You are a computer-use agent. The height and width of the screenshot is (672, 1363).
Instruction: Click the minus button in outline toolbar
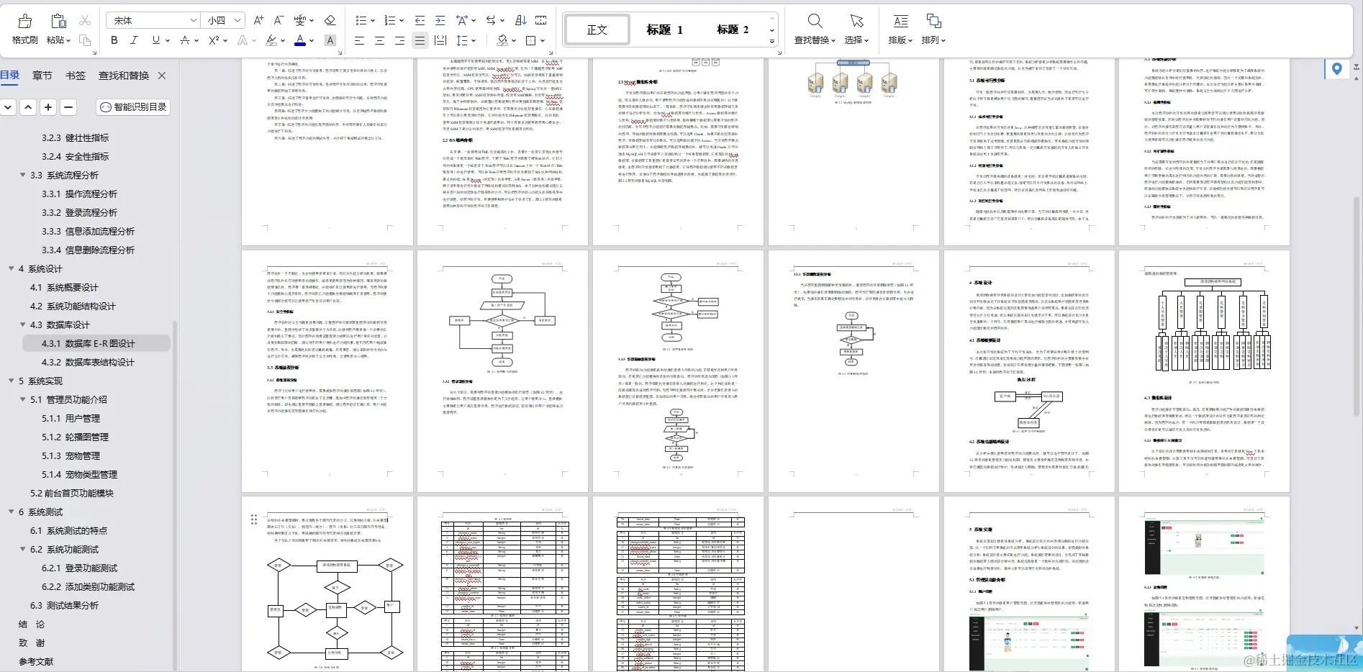pyautogui.click(x=68, y=106)
